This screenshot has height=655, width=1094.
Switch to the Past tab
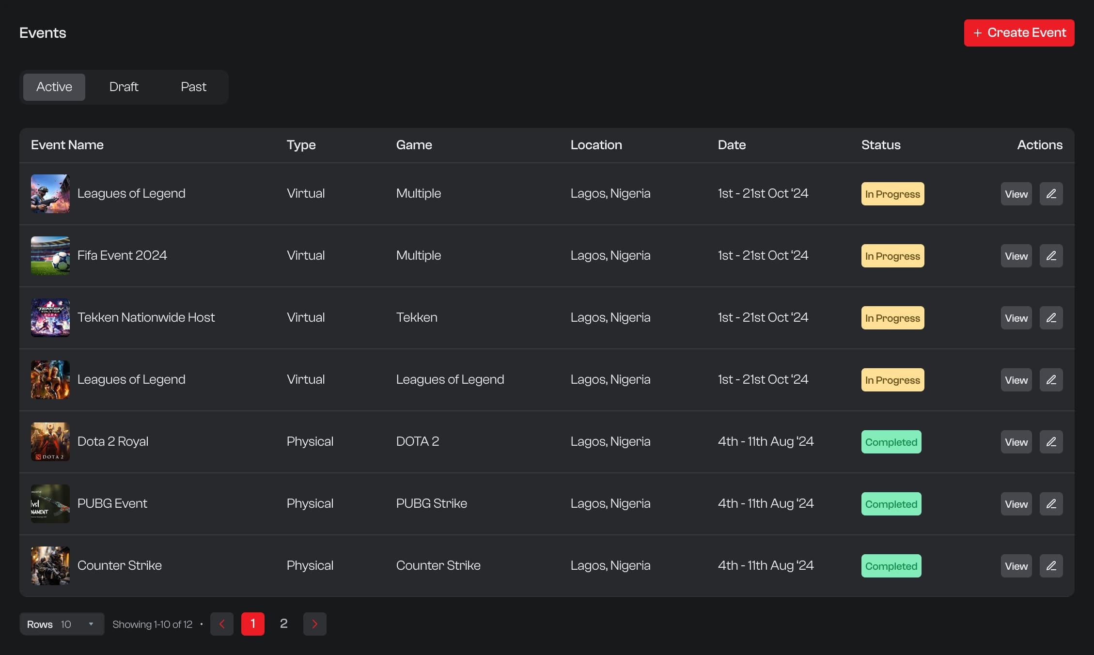[193, 87]
